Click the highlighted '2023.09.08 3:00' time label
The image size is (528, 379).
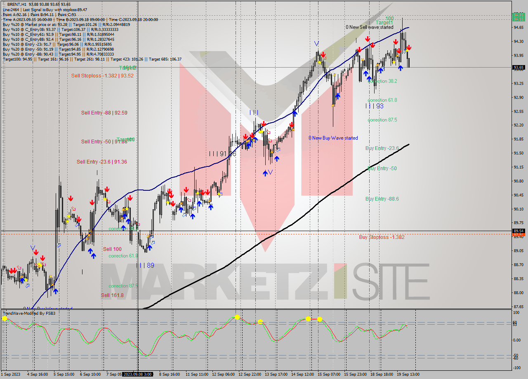coord(138,374)
